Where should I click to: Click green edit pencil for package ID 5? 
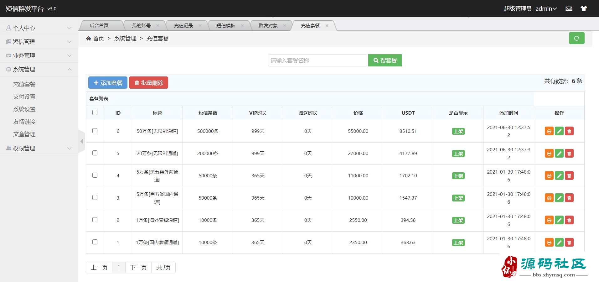pyautogui.click(x=559, y=154)
